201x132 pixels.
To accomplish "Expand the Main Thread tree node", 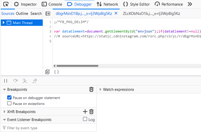I will (4, 23).
